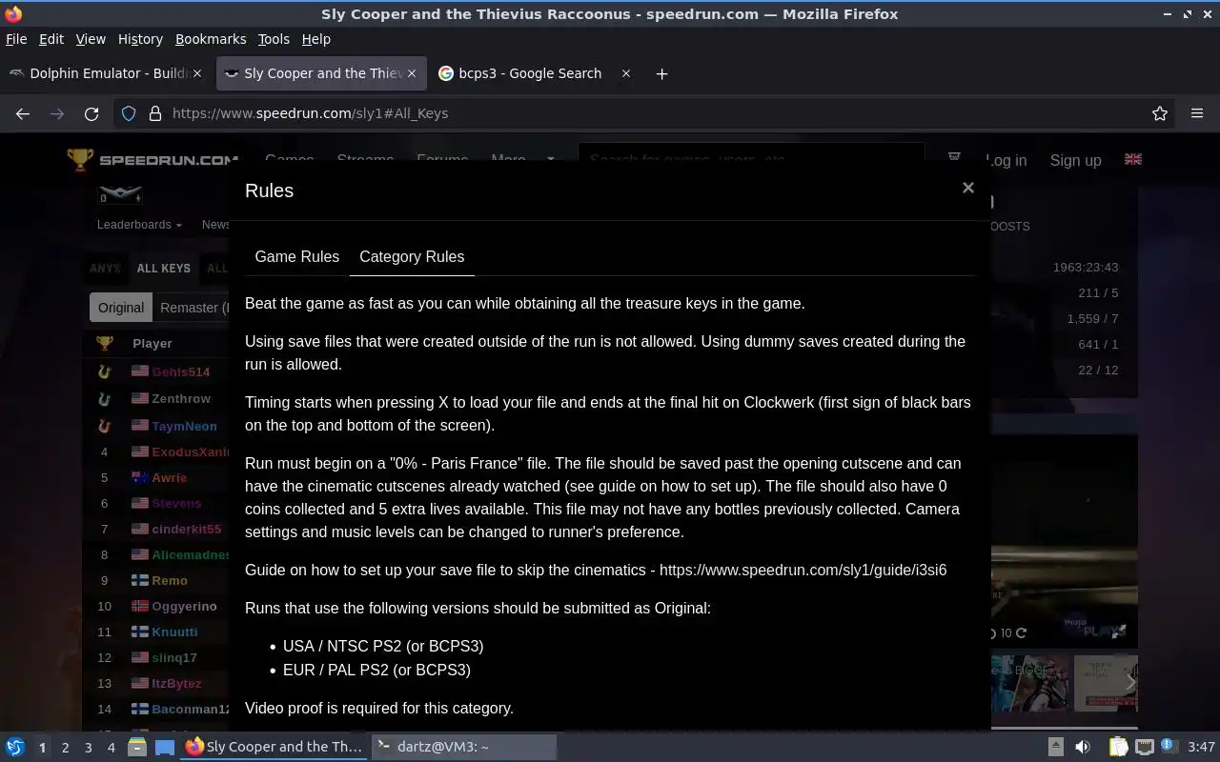Open the Bookmarks menu
The width and height of the screenshot is (1220, 762).
coord(211,39)
